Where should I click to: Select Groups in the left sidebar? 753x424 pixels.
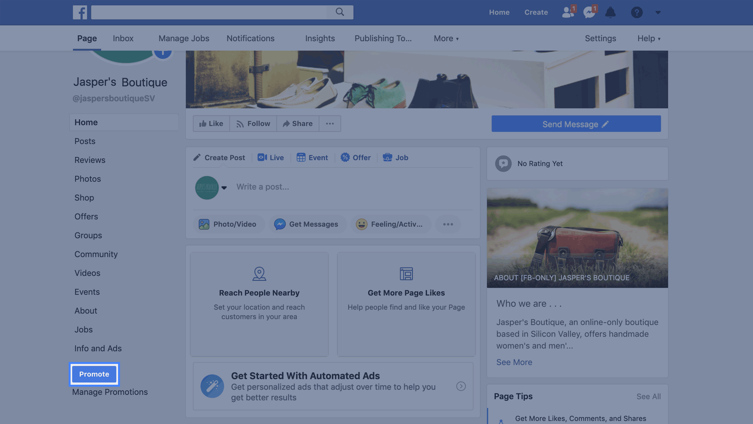(88, 236)
